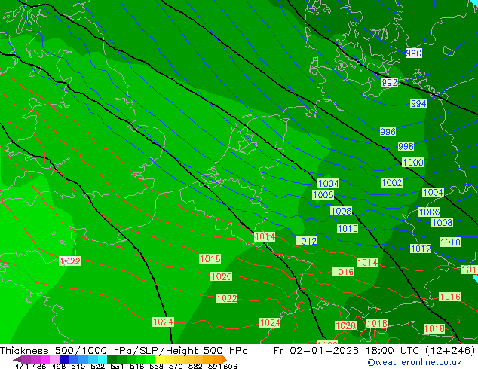
Task: Click the 474 legend value
Action: pos(22,366)
